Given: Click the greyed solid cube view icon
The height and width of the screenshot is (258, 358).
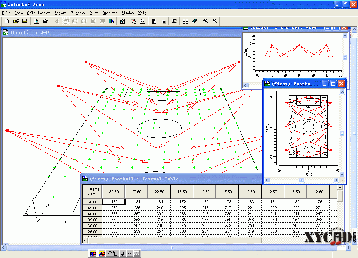Looking at the screenshot, I should click(x=93, y=21).
